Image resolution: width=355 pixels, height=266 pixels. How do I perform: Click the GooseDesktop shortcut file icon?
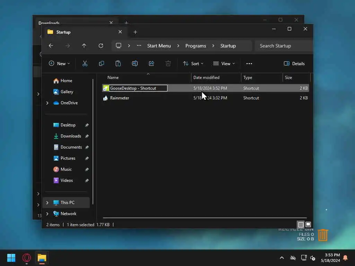[x=105, y=88]
